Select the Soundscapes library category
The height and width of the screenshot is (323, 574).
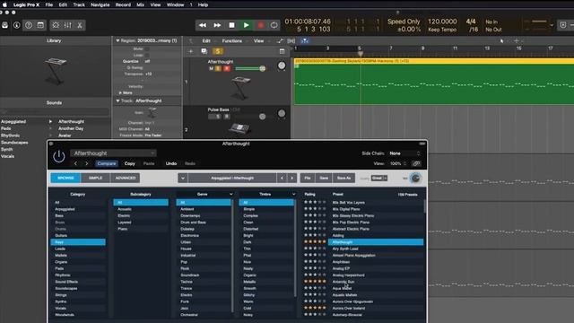click(x=14, y=143)
